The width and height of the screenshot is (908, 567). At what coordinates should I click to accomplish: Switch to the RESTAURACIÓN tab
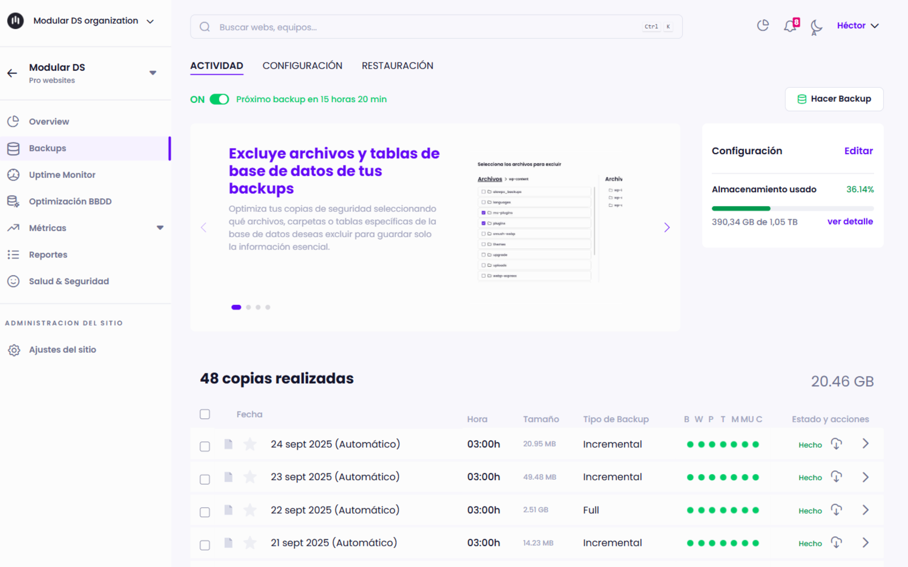397,66
